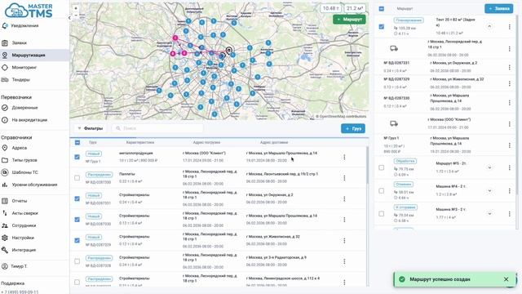Click truck icon at Лесорядский пер stop

(394, 48)
